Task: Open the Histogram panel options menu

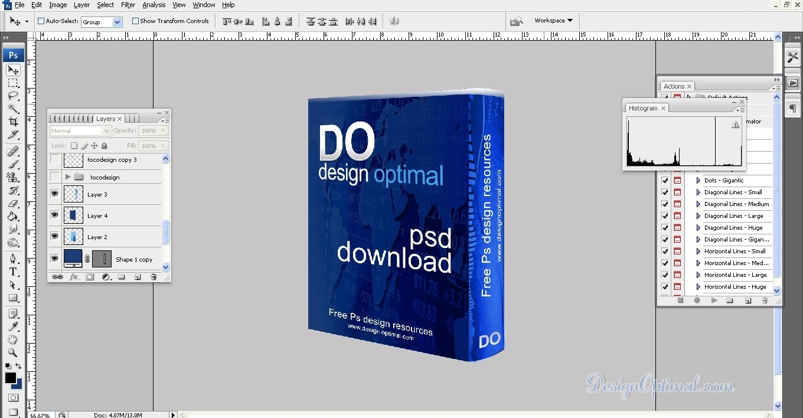Action: click(739, 110)
